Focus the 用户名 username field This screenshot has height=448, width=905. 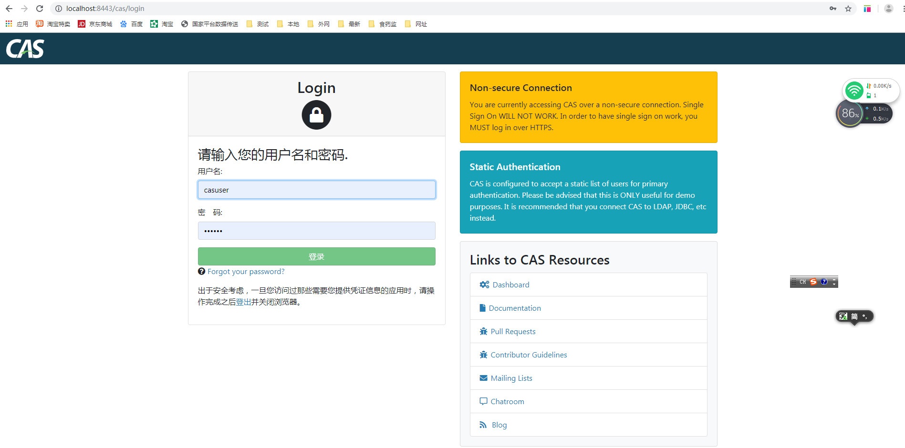coord(316,190)
